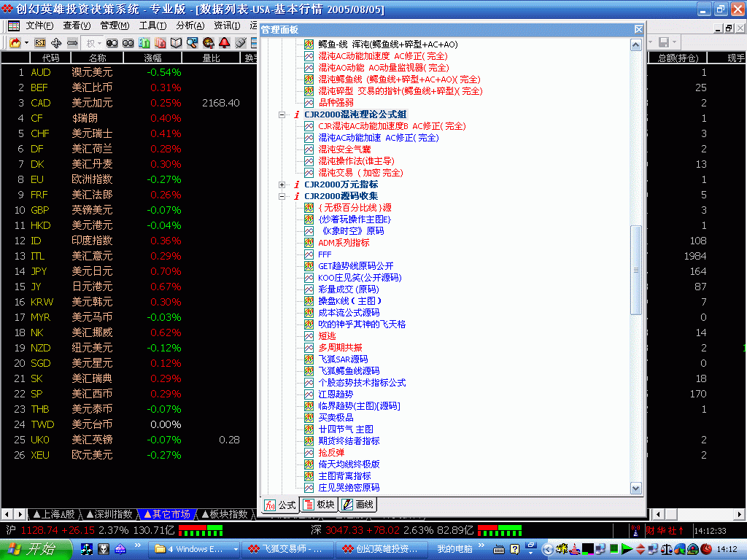This screenshot has height=560, width=747.
Task: Click the table grid icon left of 文件 menu
Action: click(14, 26)
